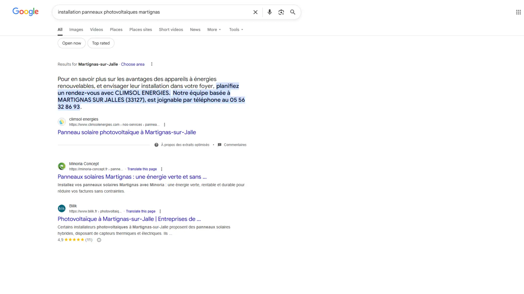Expand the Tools dropdown
This screenshot has height=294, width=524.
pos(236,30)
